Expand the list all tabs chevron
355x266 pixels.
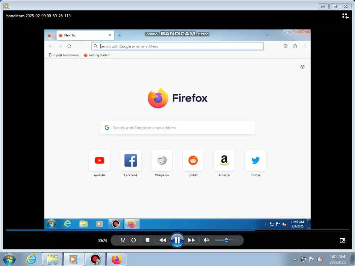[x=267, y=35]
